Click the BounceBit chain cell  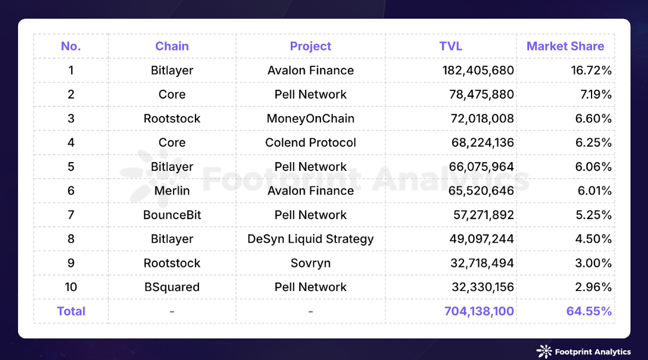click(x=172, y=215)
